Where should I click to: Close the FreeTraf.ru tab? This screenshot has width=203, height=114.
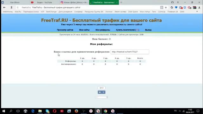pyautogui.click(x=117, y=2)
